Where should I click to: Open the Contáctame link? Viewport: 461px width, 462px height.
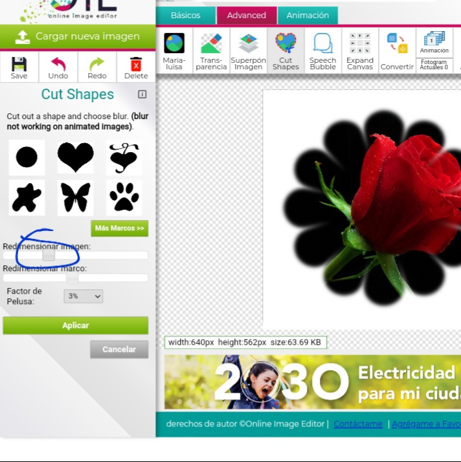pyautogui.click(x=358, y=424)
